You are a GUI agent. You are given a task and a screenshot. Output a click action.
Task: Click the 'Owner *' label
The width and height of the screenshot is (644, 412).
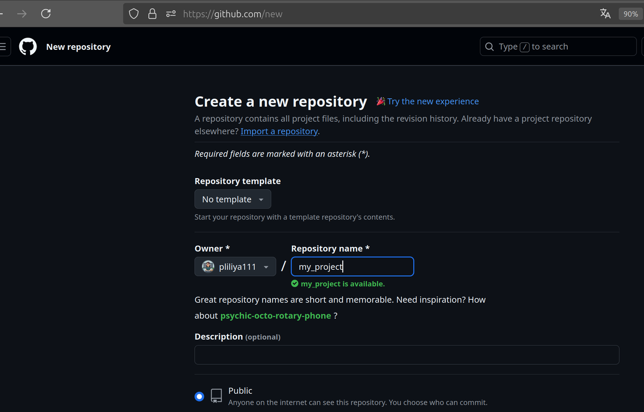[213, 248]
